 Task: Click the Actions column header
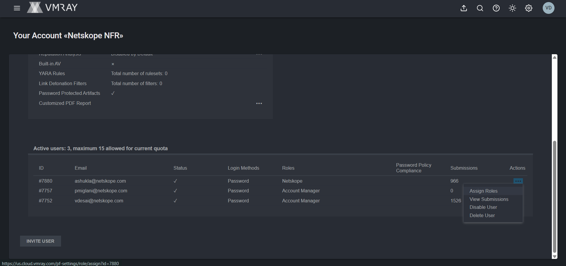(x=517, y=168)
